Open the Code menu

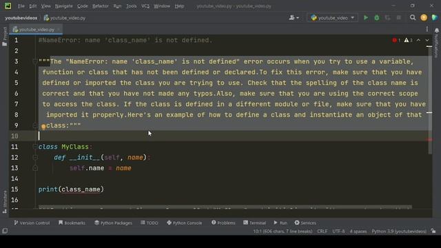(83, 6)
